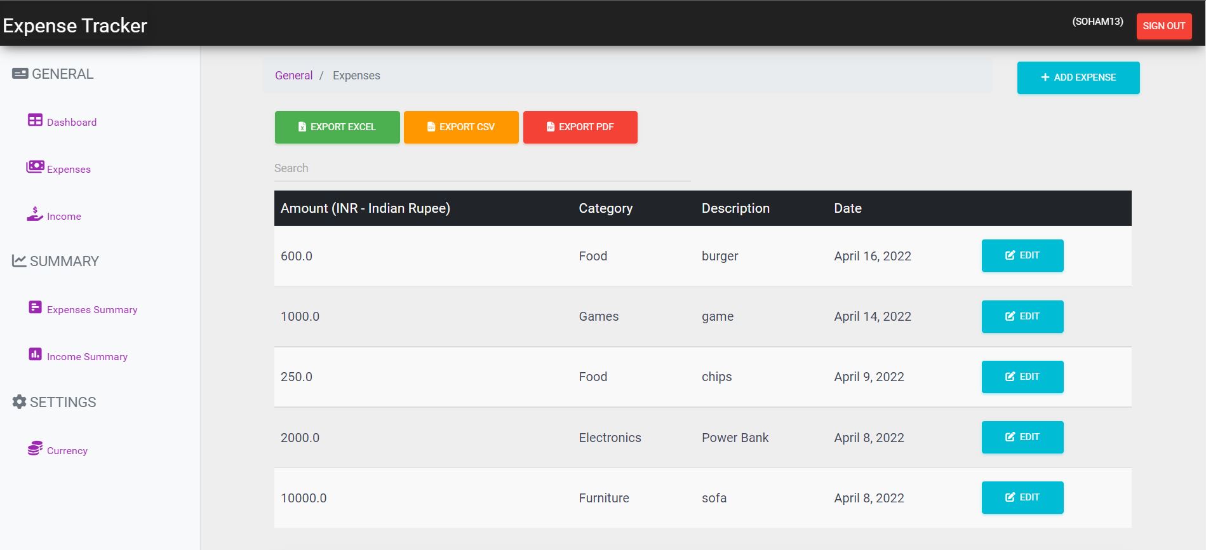View the Income Summary page
Viewport: 1206px width, 550px height.
[87, 356]
